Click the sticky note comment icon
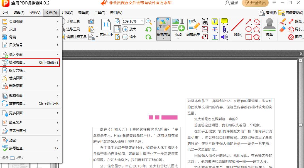 pyautogui.click(x=224, y=21)
